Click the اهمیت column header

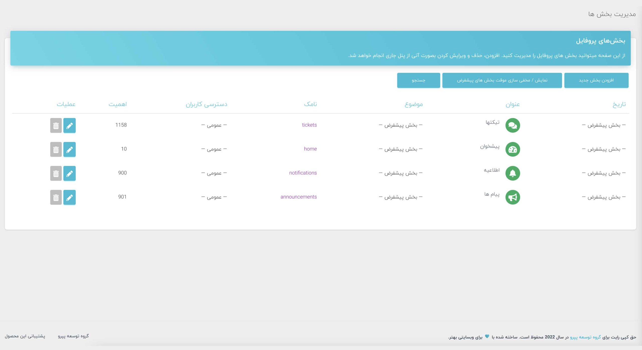click(118, 104)
